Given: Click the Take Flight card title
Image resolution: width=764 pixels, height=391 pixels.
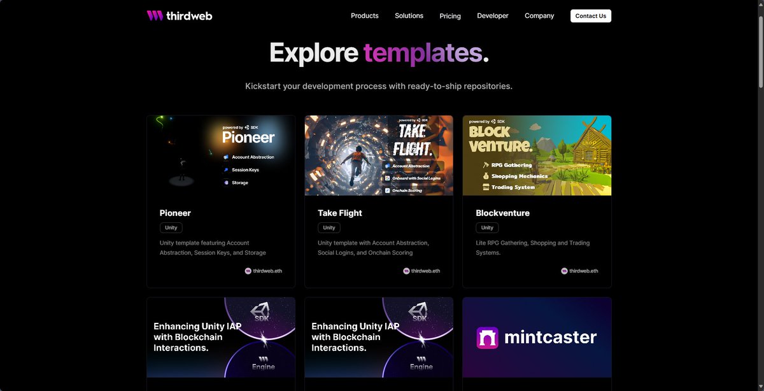Looking at the screenshot, I should [340, 213].
